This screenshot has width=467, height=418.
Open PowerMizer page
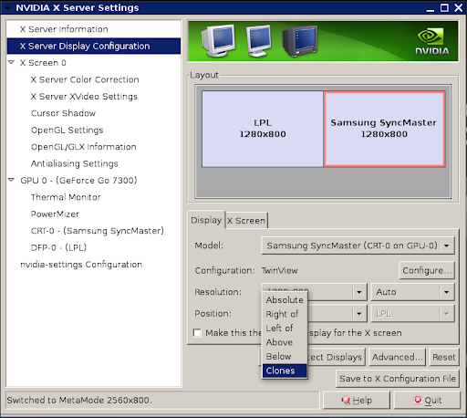[x=55, y=214]
